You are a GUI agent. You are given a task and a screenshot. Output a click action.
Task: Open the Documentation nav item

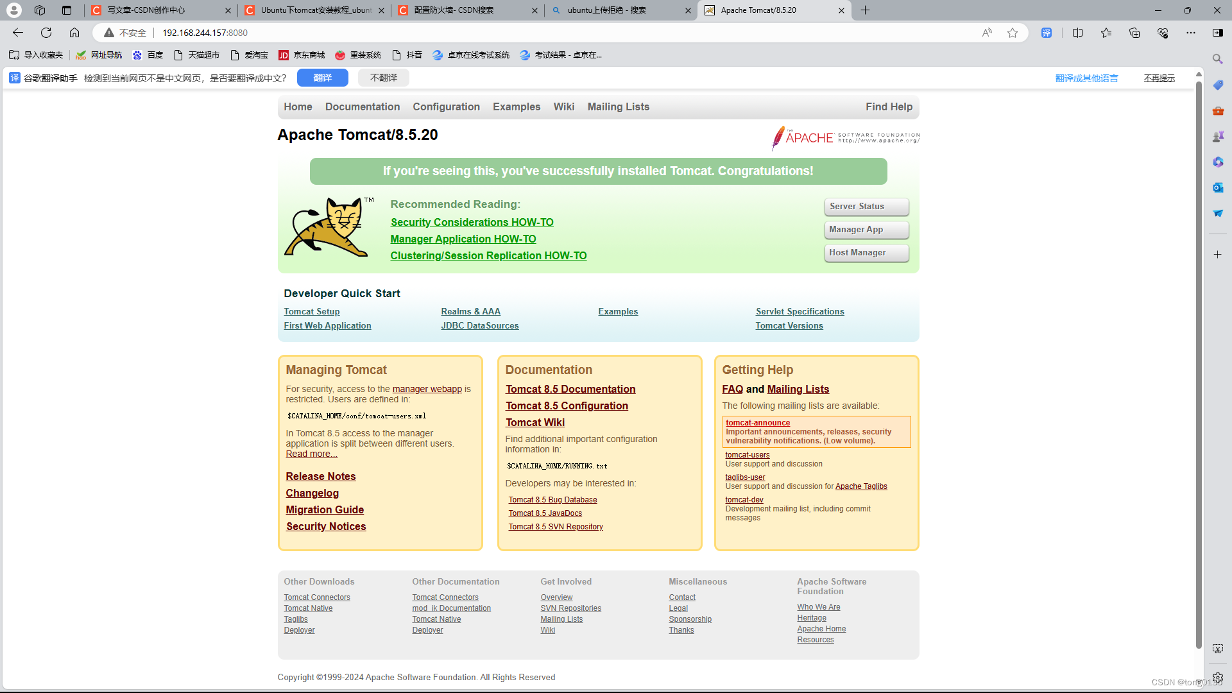coord(363,107)
